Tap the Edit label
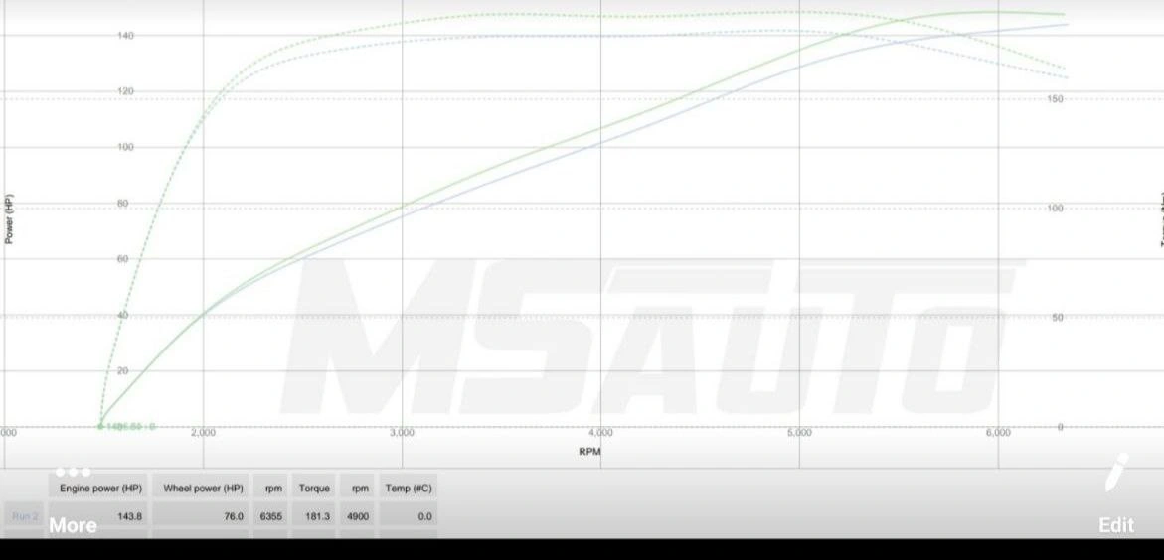Viewport: 1164px width, 560px height. coord(1115,525)
